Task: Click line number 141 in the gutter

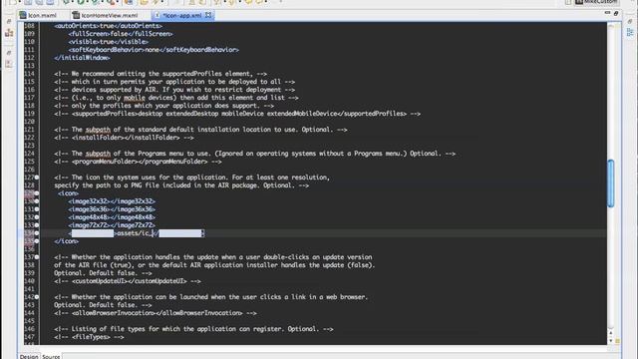Action: coord(29,289)
